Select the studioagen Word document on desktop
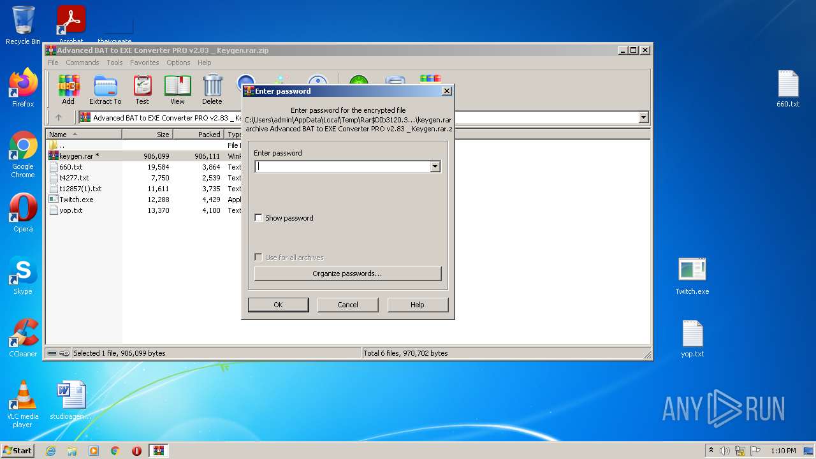816x459 pixels. 71,400
